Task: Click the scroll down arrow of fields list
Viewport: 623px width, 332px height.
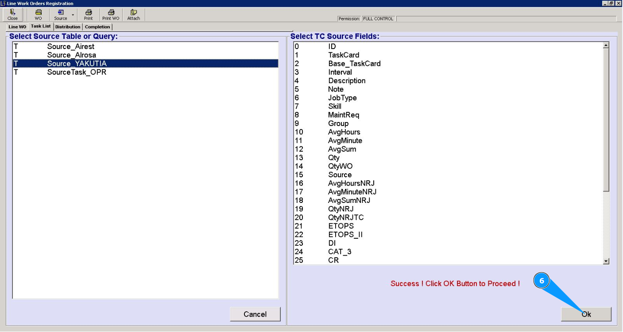Action: click(x=606, y=261)
